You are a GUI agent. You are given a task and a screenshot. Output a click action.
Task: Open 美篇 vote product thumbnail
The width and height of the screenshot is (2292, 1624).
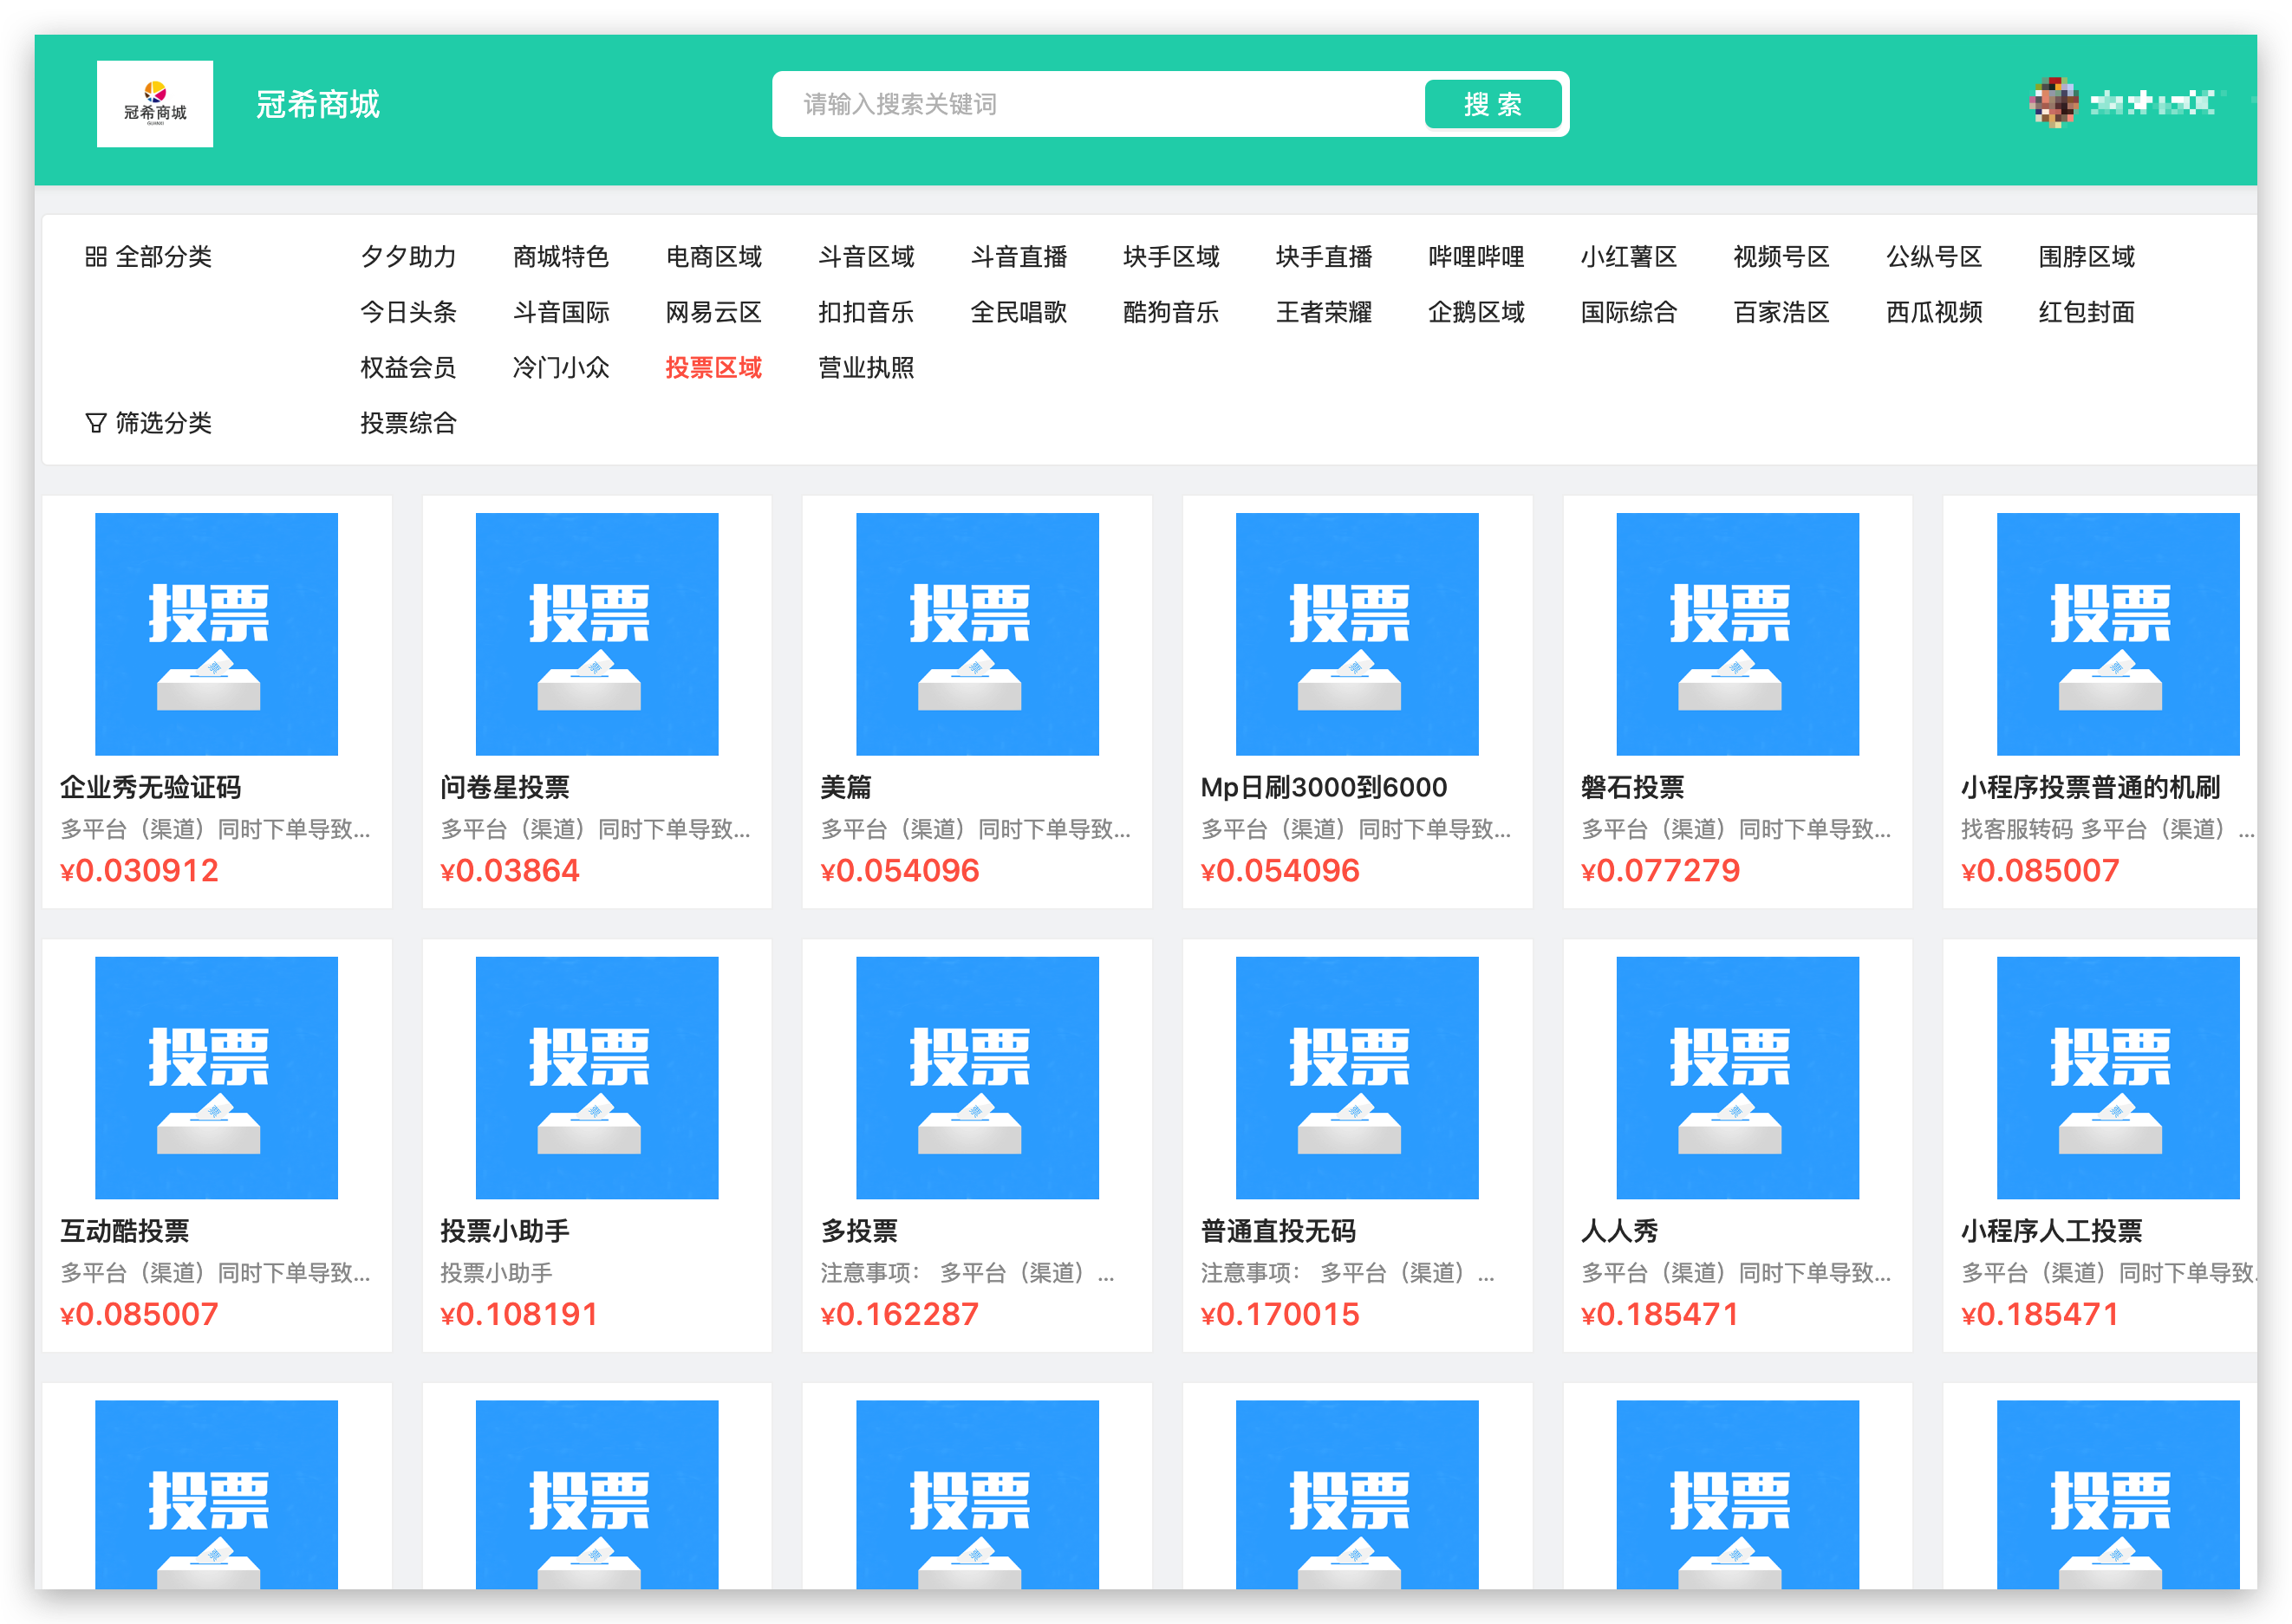click(976, 634)
